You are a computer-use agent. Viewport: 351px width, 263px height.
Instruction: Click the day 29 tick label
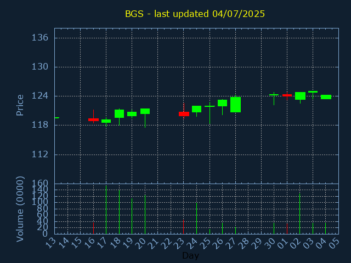[x=257, y=243]
